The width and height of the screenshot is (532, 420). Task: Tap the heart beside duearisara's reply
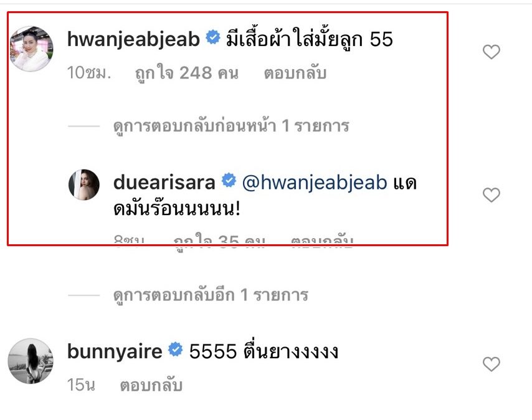click(492, 195)
